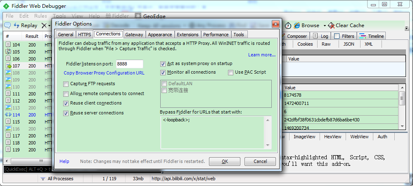Toggle Reuse client connections checkbox
Image resolution: width=413 pixels, height=186 pixels.
click(x=66, y=103)
